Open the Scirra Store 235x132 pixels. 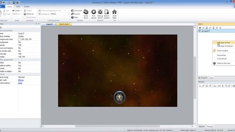tap(86, 14)
